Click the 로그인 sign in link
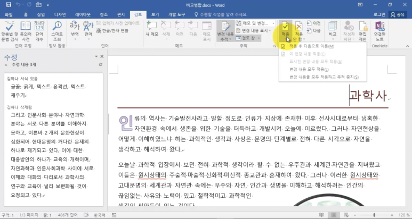Image resolution: width=412 pixels, height=219 pixels. pos(379,14)
